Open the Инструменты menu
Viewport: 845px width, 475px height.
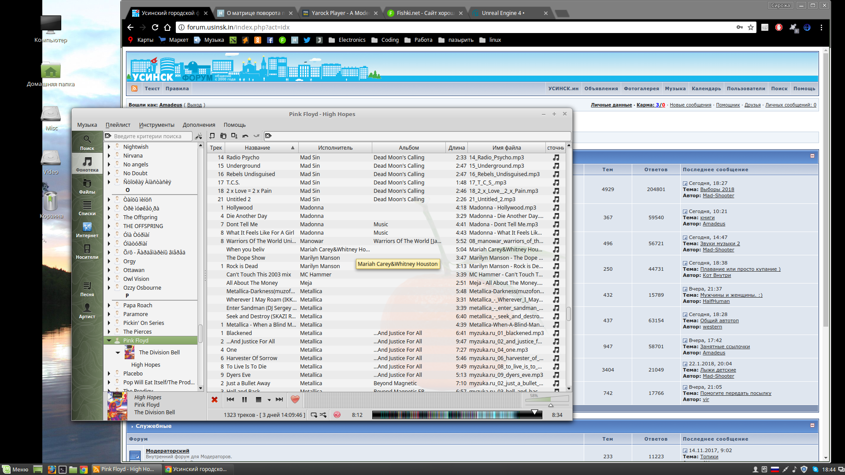point(156,125)
